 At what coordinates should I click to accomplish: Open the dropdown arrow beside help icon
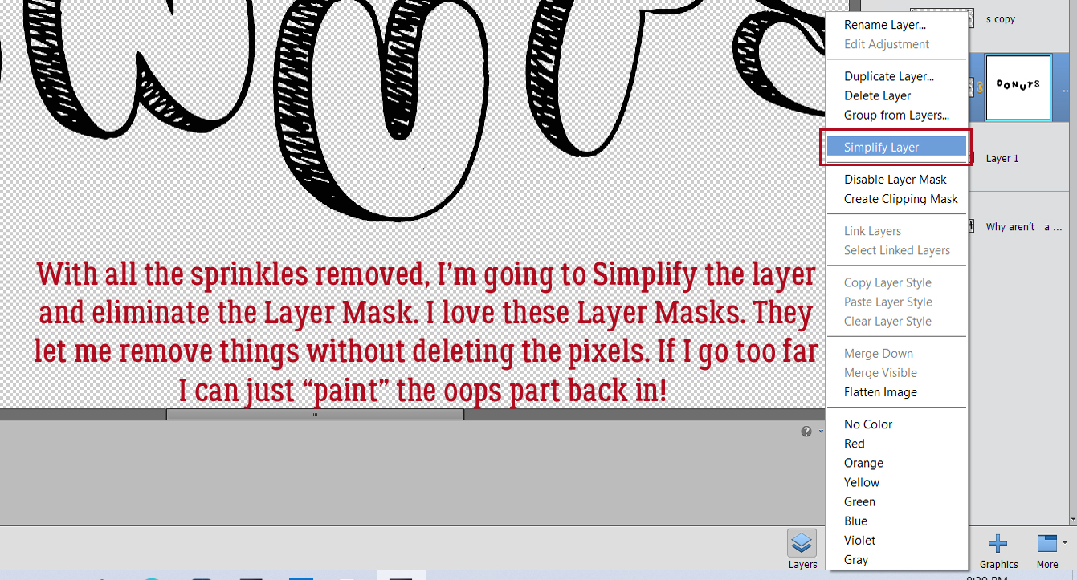click(x=820, y=432)
